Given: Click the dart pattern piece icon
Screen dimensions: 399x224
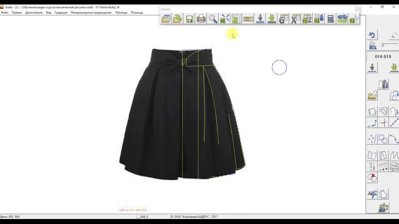Looking at the screenshot, I should pyautogui.click(x=394, y=156).
